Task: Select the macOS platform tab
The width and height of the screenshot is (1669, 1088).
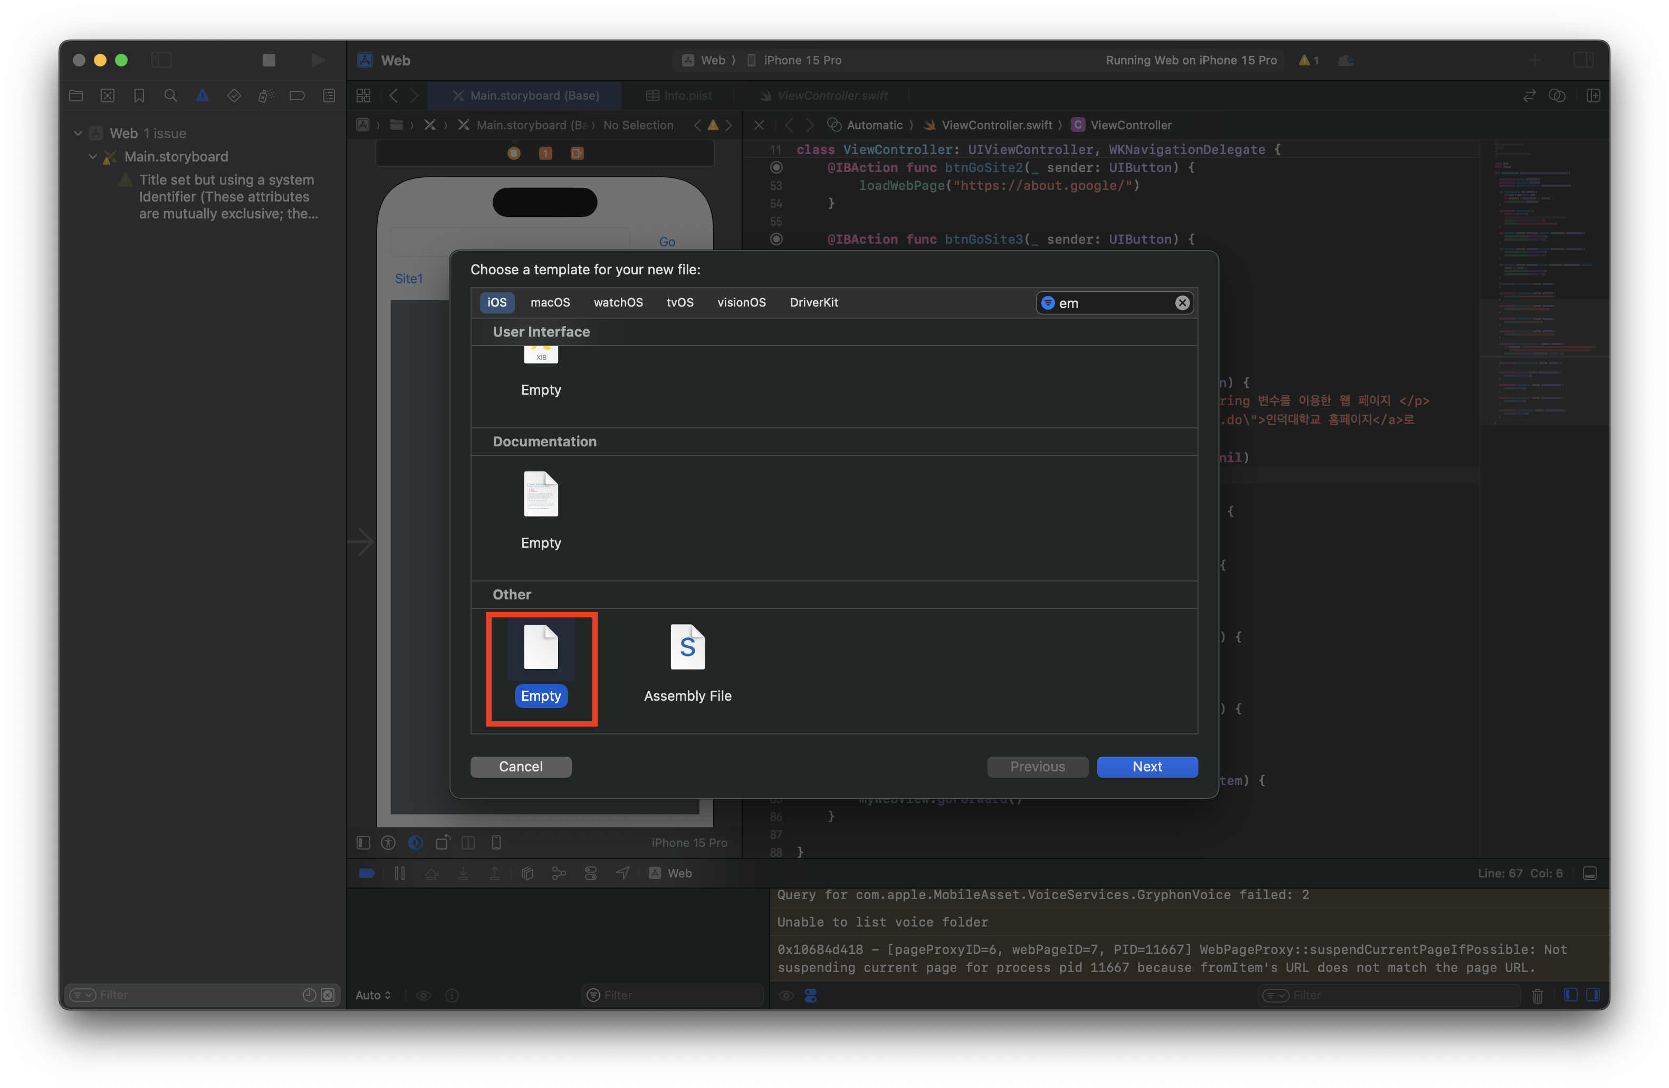Action: [550, 302]
